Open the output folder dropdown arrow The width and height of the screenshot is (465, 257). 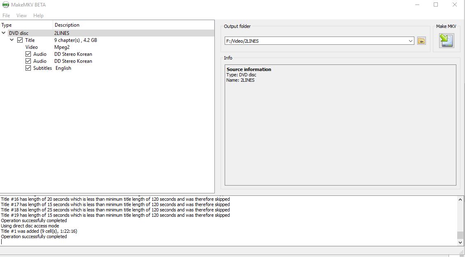click(410, 41)
